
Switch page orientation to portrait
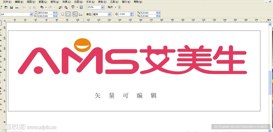[x=63, y=14]
